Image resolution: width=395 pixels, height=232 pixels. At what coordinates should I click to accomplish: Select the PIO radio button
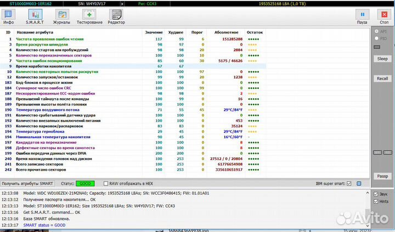pyautogui.click(x=376, y=39)
